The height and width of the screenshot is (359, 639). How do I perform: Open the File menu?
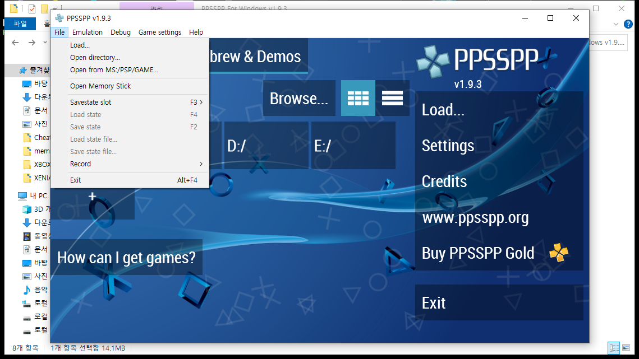[59, 32]
